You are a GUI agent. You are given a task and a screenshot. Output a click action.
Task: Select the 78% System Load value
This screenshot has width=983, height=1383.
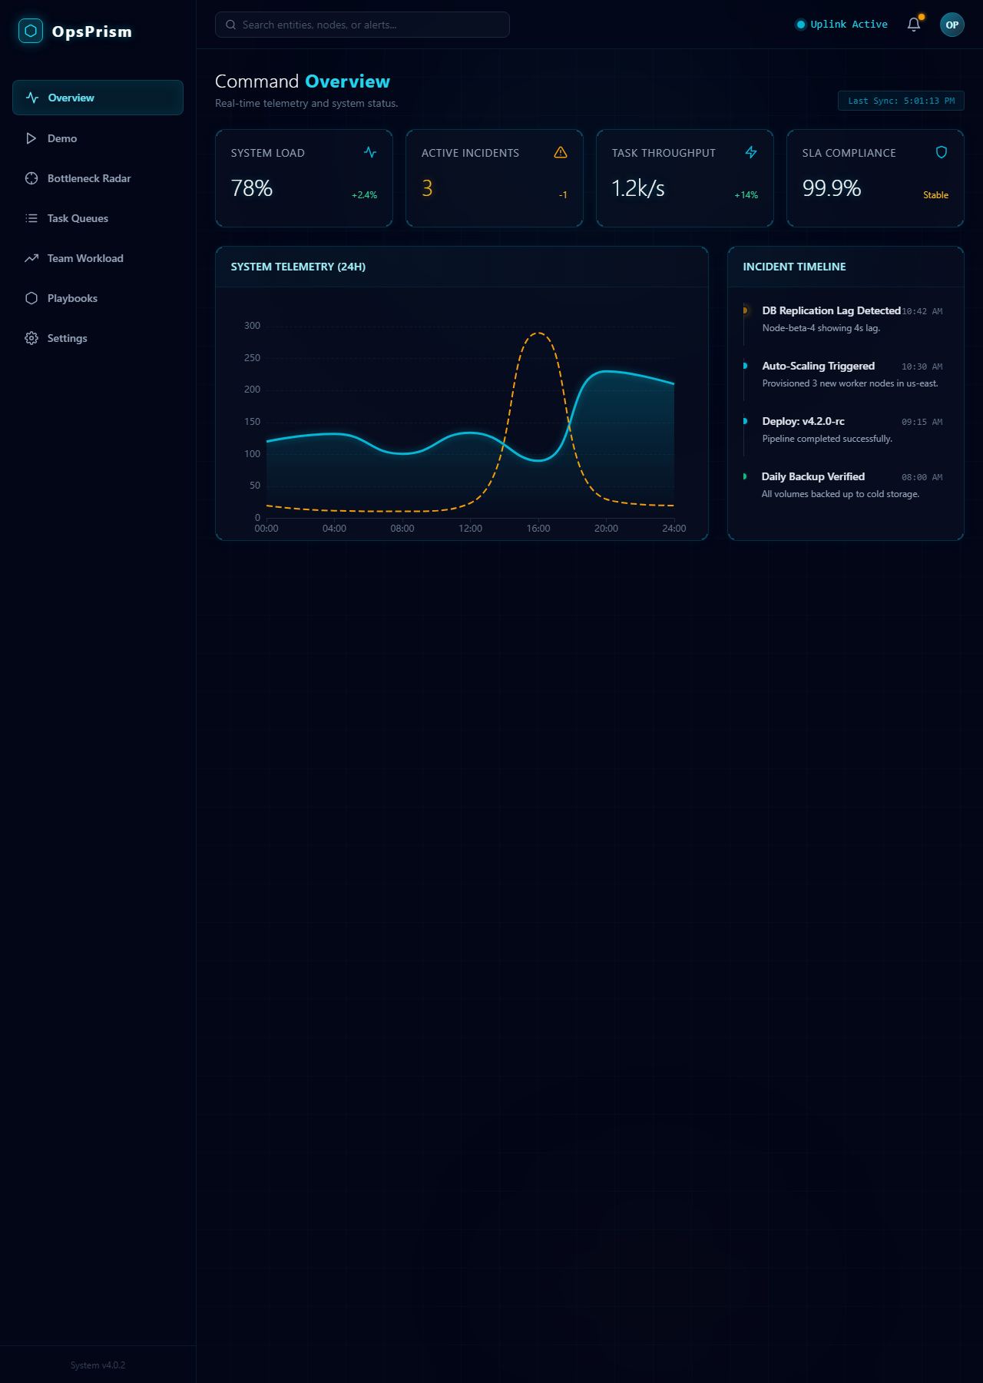252,188
